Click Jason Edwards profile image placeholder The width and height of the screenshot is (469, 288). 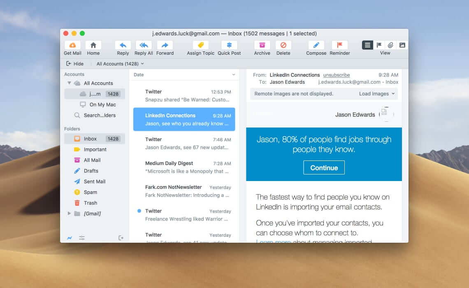pos(386,114)
